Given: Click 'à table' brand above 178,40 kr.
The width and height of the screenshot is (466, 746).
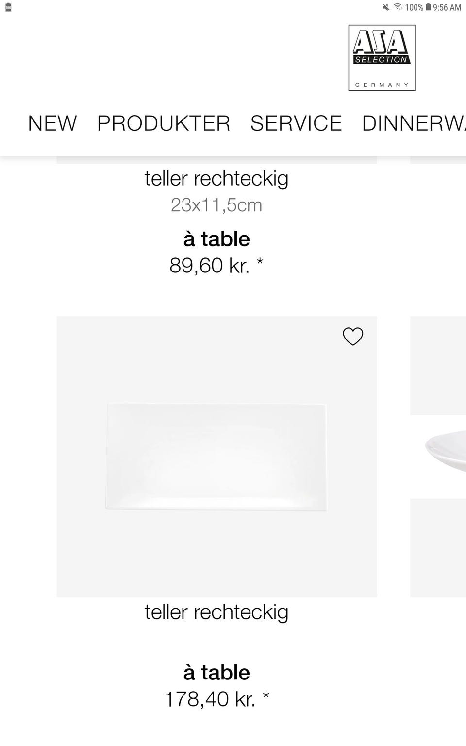Looking at the screenshot, I should coord(216,673).
